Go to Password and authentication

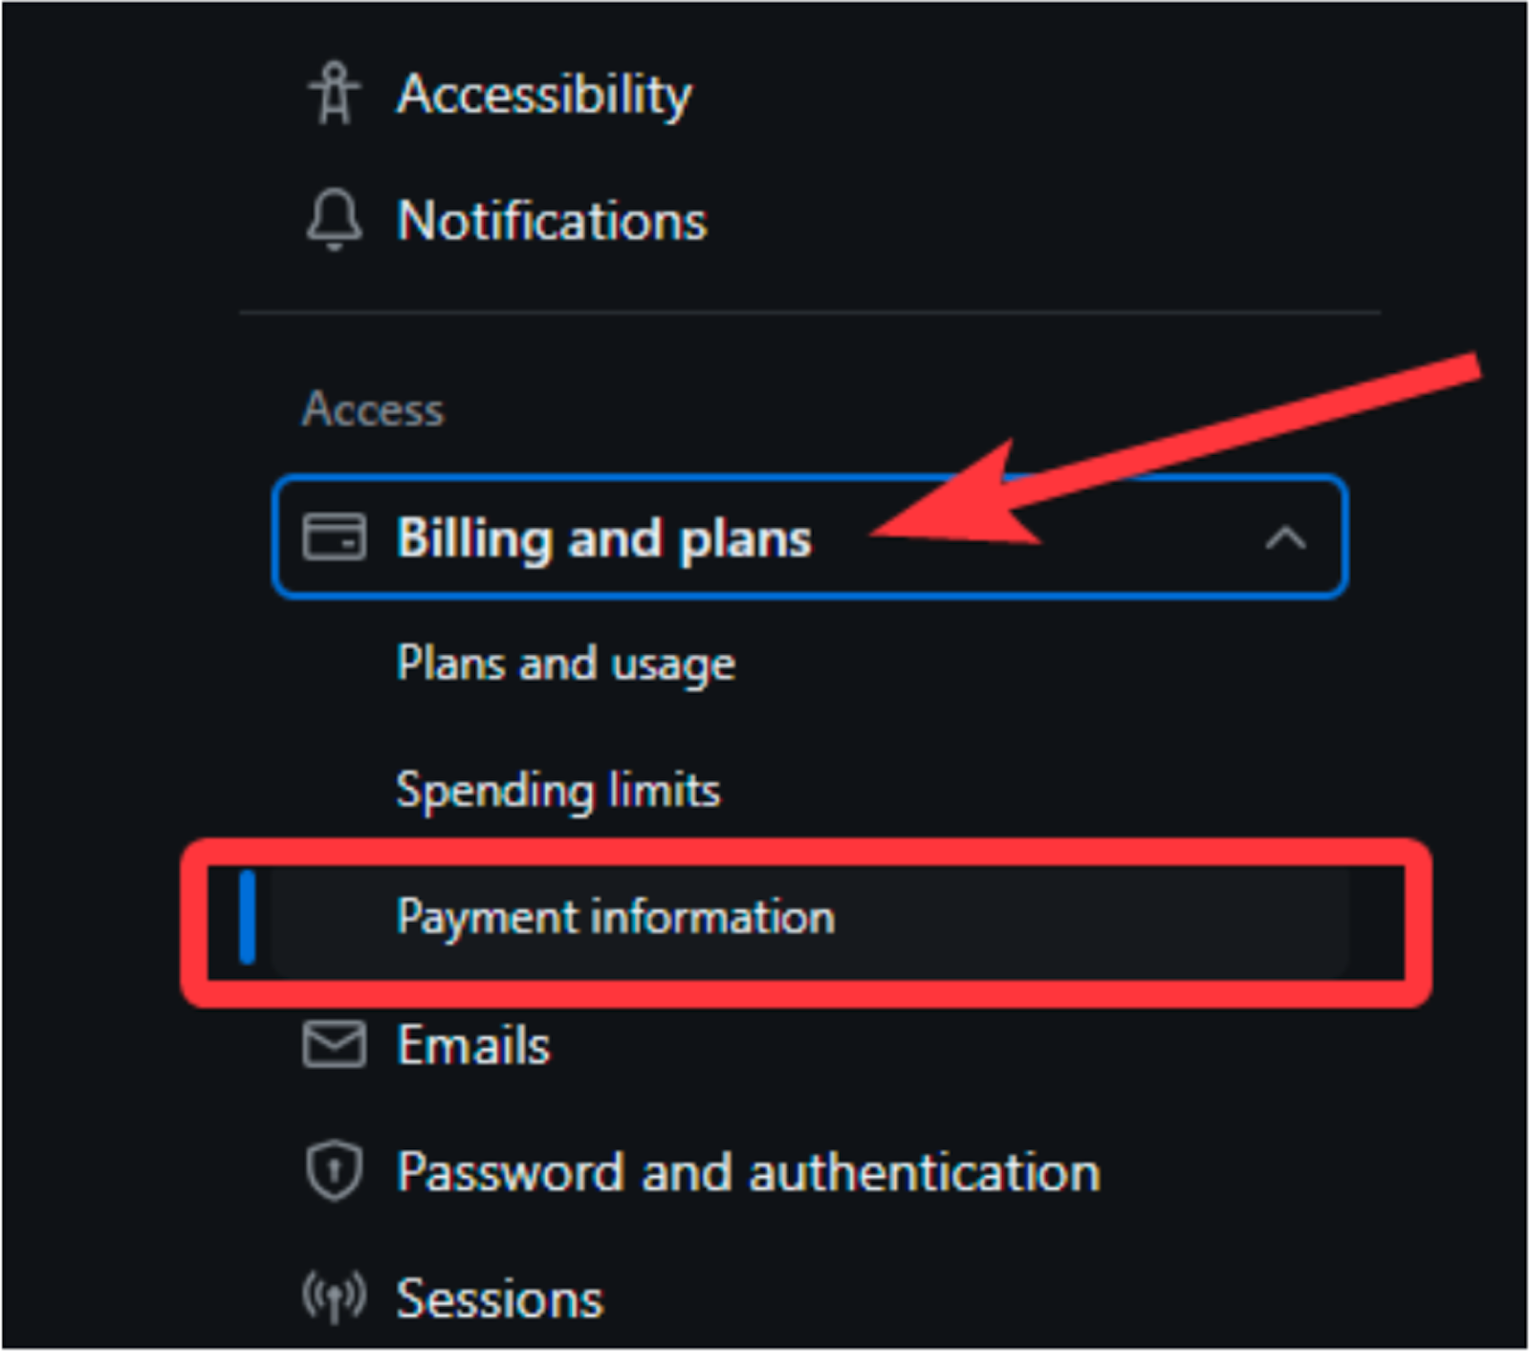click(748, 1172)
